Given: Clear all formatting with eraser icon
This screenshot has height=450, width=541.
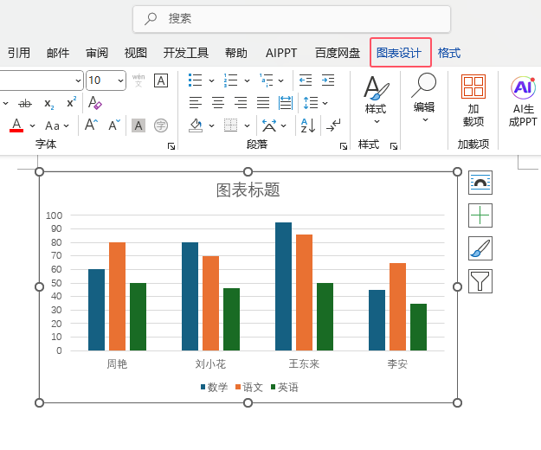Looking at the screenshot, I should [x=94, y=102].
